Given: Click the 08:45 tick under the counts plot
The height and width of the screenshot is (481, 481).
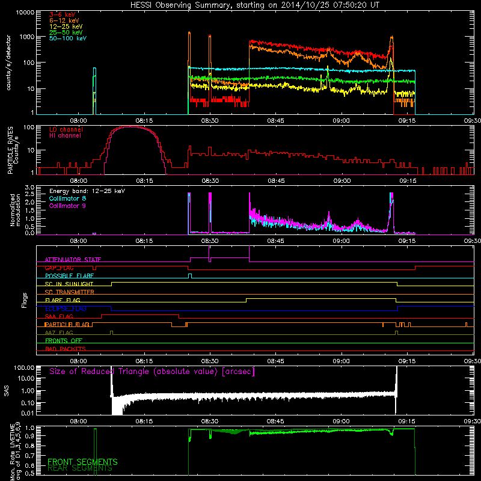Looking at the screenshot, I should click(x=275, y=121).
